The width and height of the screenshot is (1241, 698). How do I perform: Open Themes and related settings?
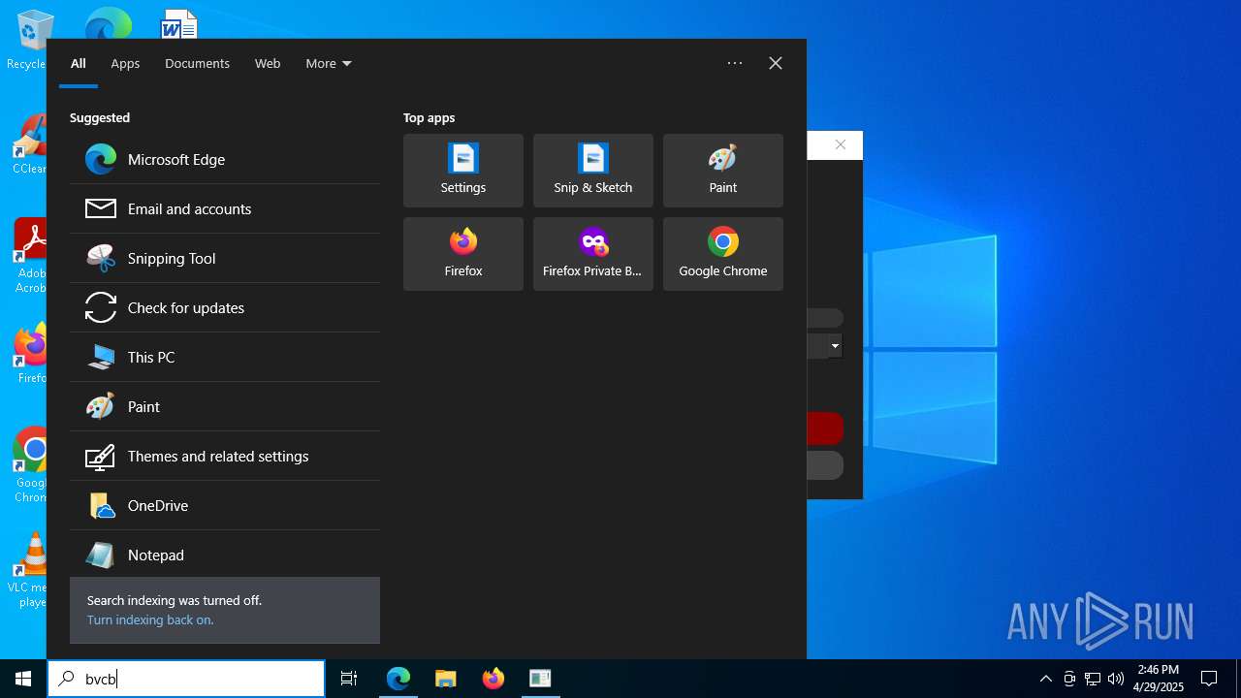[225, 456]
